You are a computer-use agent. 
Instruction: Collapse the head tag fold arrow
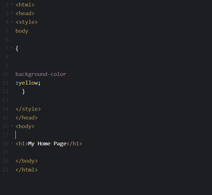[12, 13]
